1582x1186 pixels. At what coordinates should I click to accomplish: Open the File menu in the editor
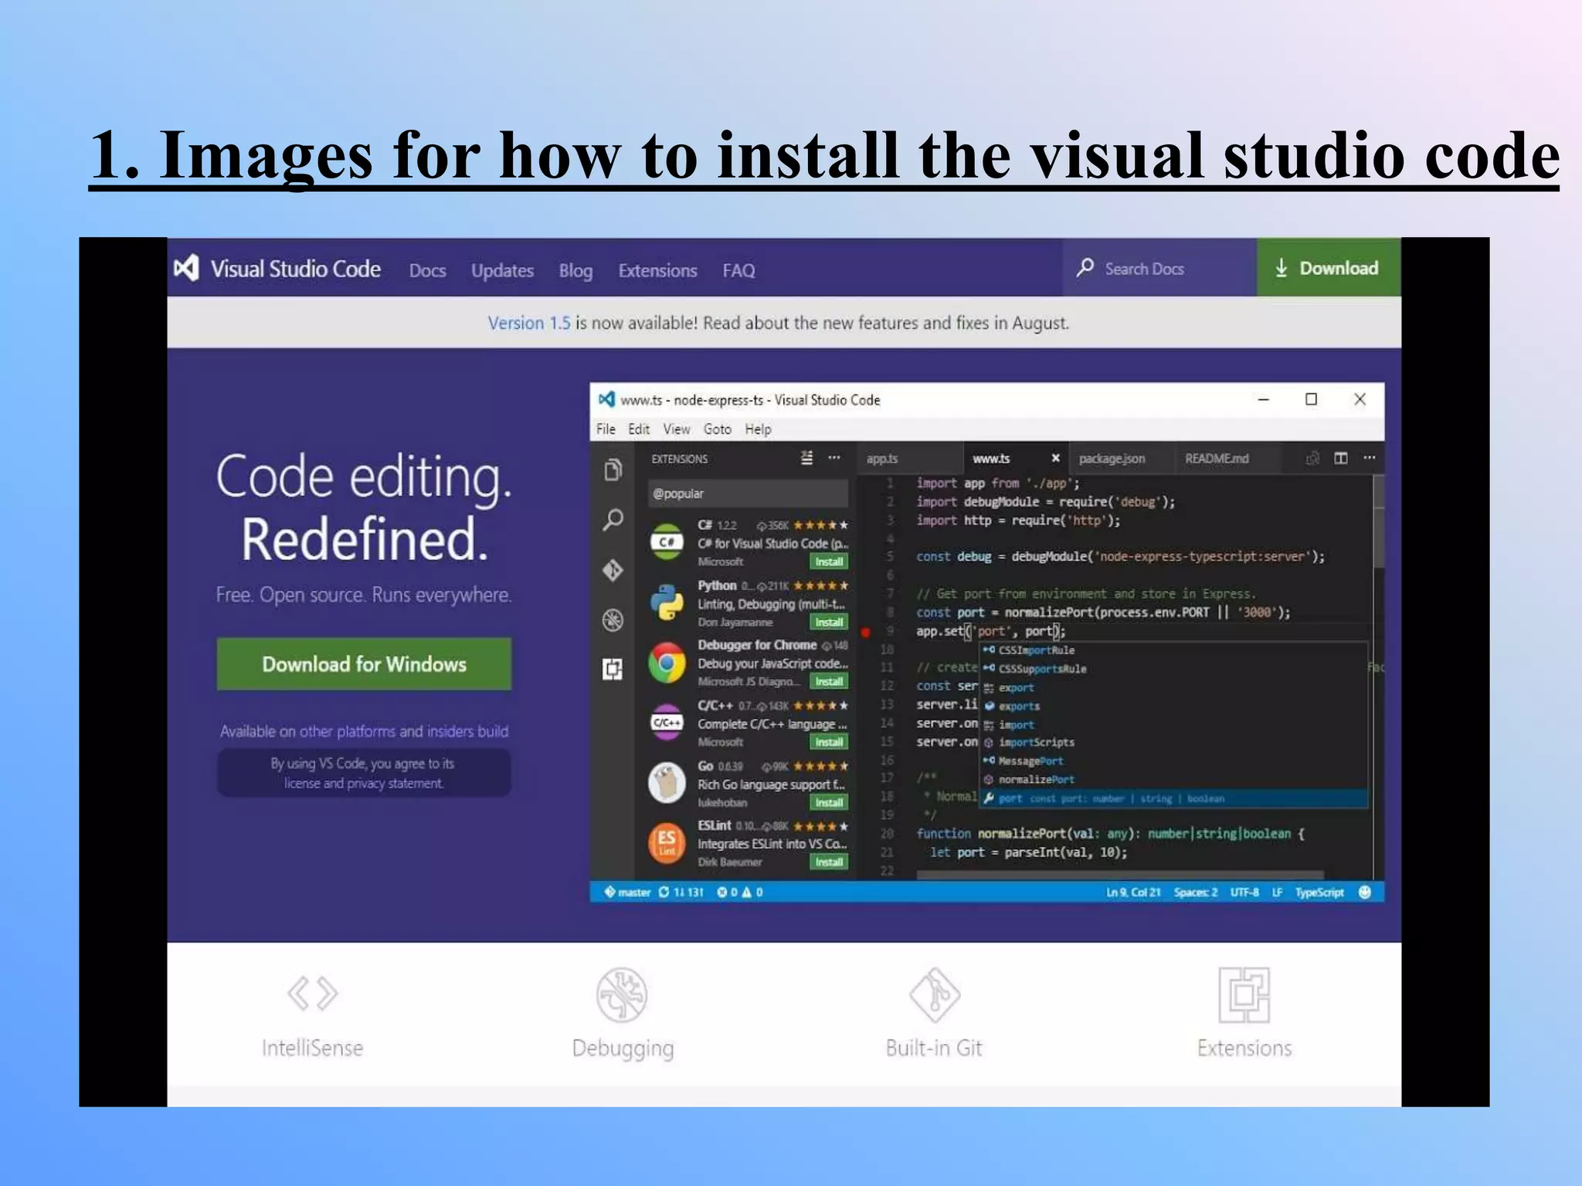coord(606,429)
